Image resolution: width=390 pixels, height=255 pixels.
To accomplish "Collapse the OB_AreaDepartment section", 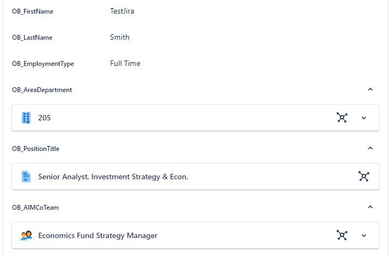I will click(370, 89).
